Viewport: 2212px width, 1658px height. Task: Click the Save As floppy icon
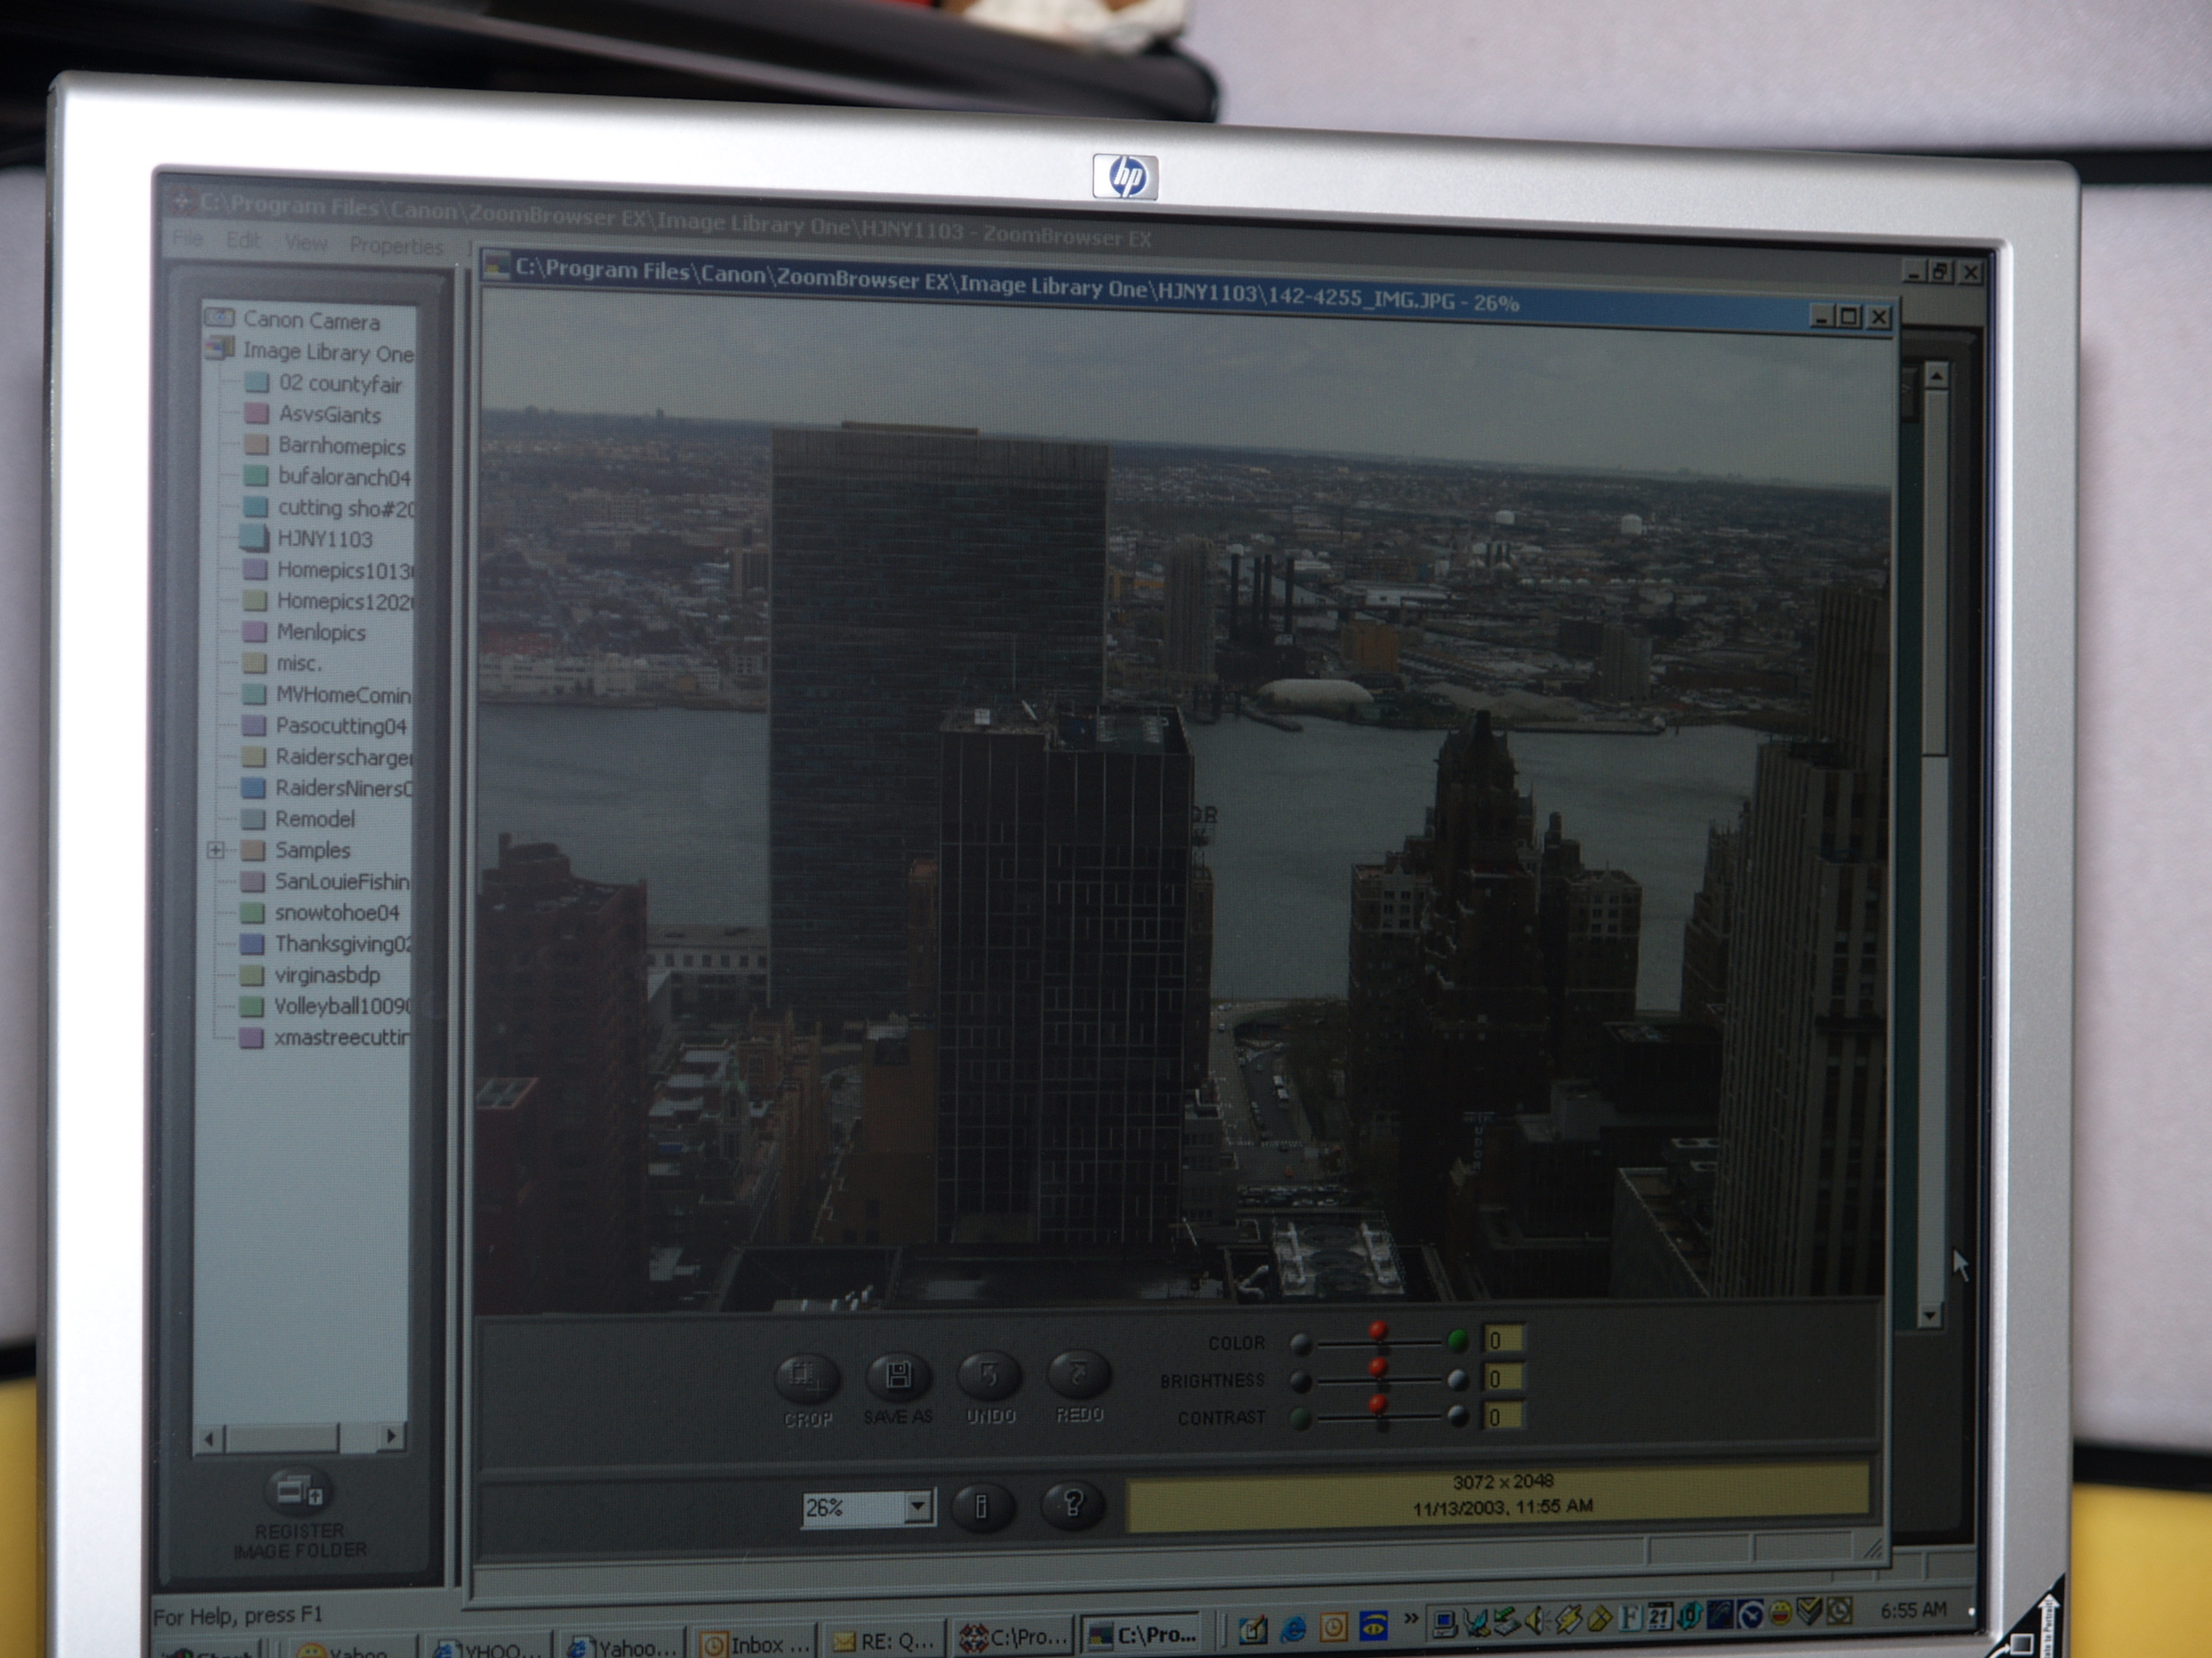tap(897, 1377)
